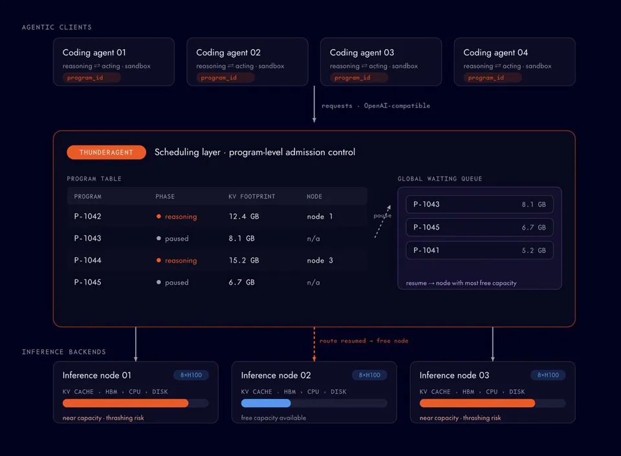Select P-1041 entry in global waiting queue
This screenshot has width=621, height=456.
pyautogui.click(x=479, y=250)
